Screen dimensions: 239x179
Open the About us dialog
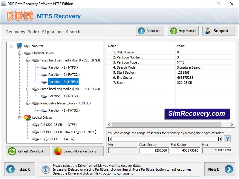150,31
